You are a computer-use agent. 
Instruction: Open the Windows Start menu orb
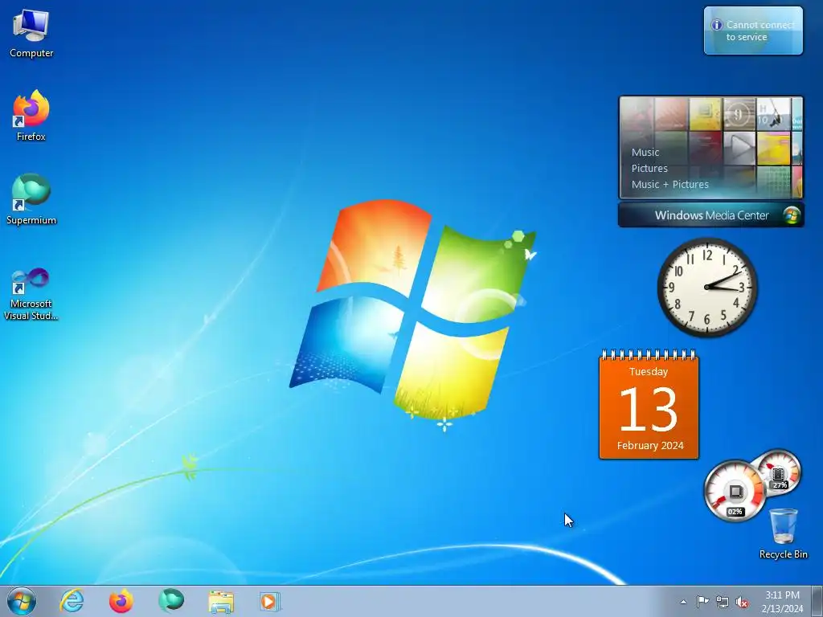(22, 601)
